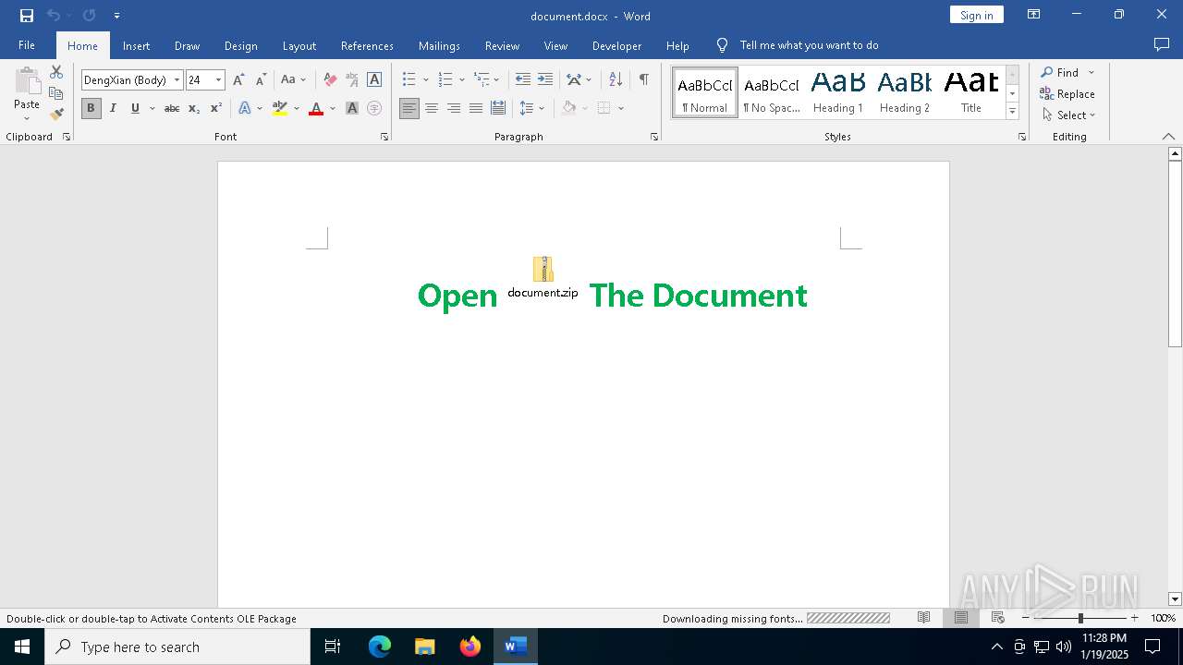Viewport: 1183px width, 665px height.
Task: Expand the Numbering dropdown
Action: coord(462,79)
